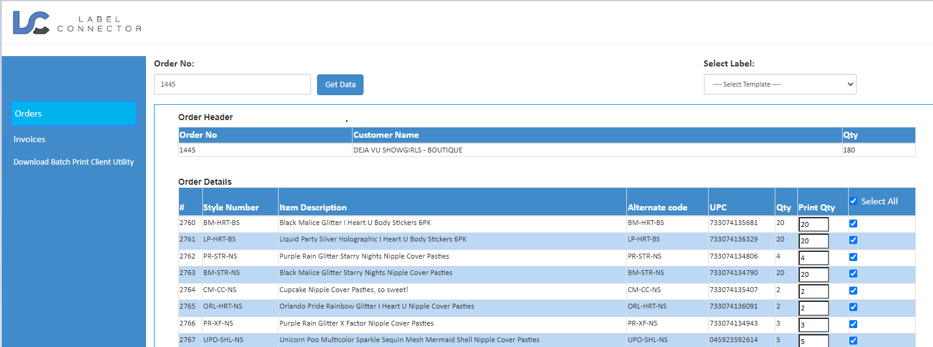
Task: Click UPC 733074134943
Action: 733,324
